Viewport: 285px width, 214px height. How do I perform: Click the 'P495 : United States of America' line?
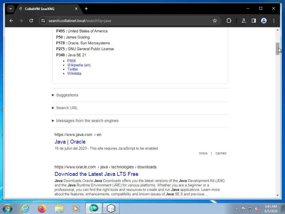82,31
